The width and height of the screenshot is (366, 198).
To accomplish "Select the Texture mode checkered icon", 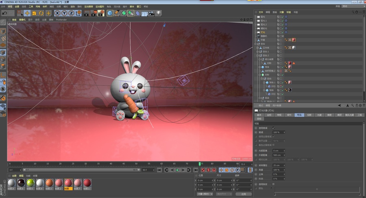I will pyautogui.click(x=3, y=38).
